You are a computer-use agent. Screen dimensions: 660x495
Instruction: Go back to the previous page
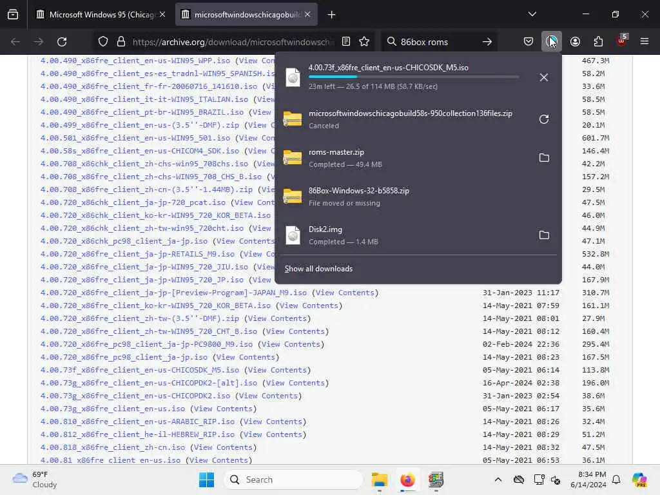15,42
